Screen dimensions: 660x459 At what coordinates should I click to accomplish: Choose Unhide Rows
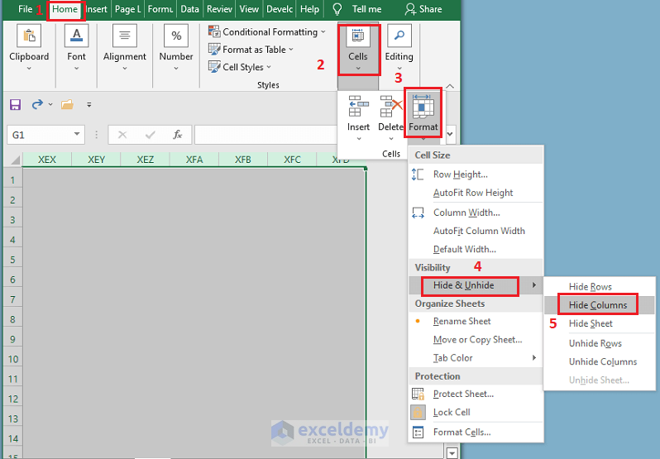(600, 343)
